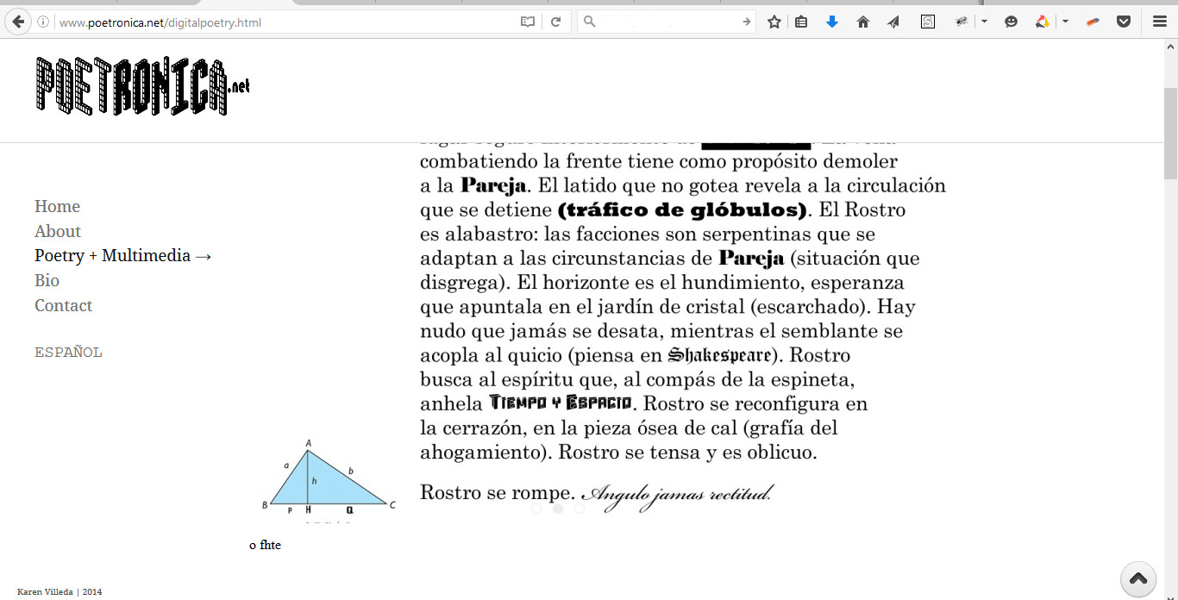Show bookmarks list icon
The image size is (1178, 600).
(x=801, y=22)
